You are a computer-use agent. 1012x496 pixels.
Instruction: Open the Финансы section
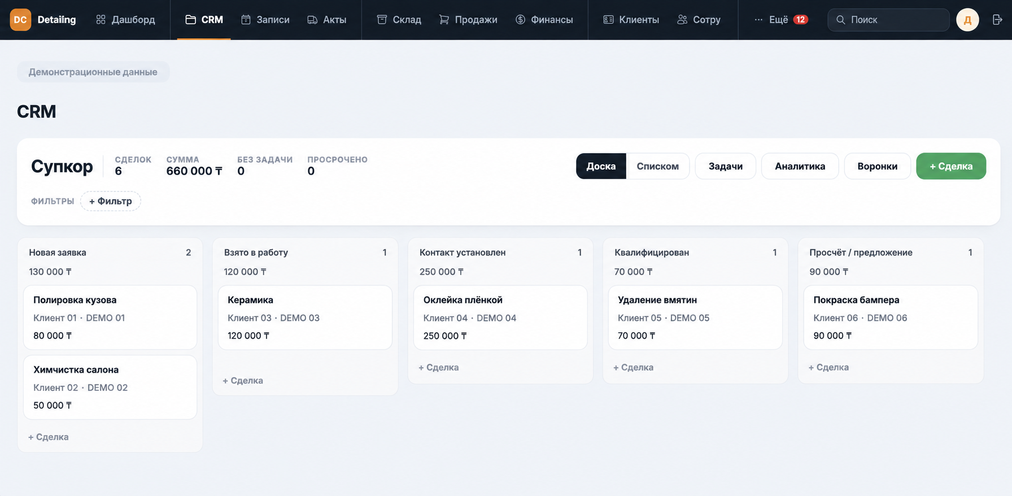[544, 20]
